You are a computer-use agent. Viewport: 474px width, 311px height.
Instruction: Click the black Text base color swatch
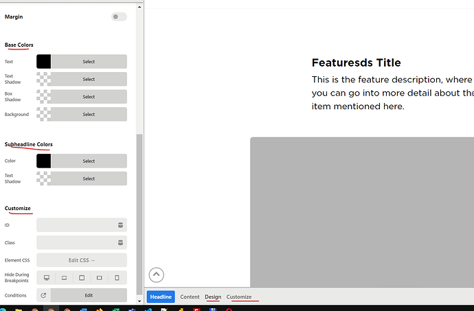coord(43,62)
